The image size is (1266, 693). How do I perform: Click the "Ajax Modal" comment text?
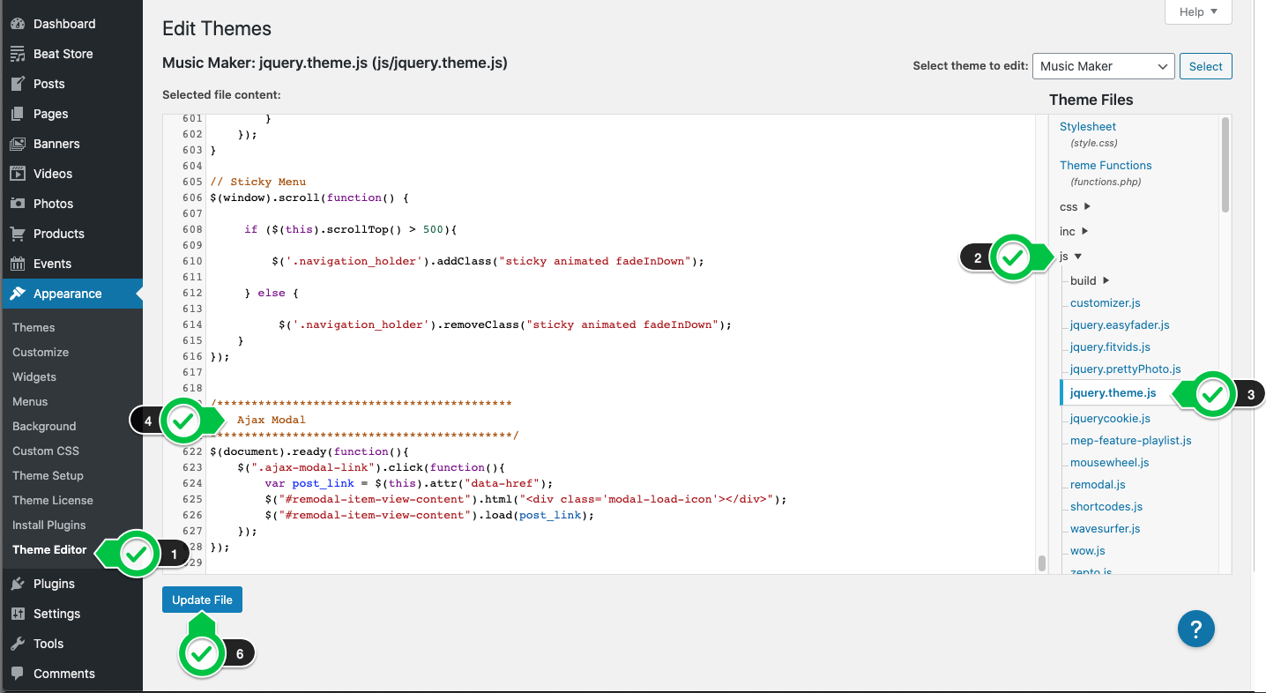(272, 420)
